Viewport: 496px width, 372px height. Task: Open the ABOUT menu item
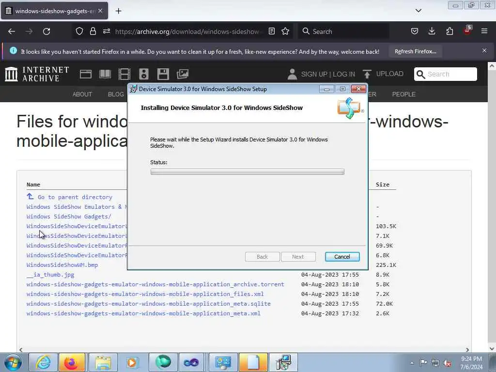pos(82,94)
